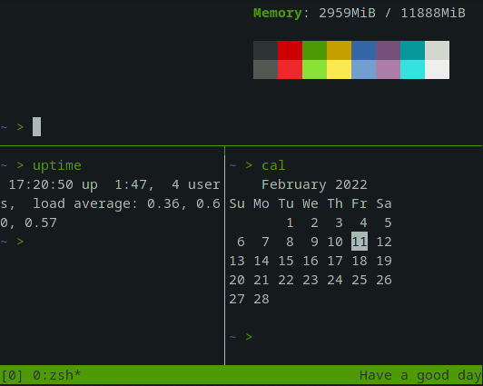The height and width of the screenshot is (386, 483).
Task: Click the [0] session indicator
Action: pyautogui.click(x=12, y=375)
